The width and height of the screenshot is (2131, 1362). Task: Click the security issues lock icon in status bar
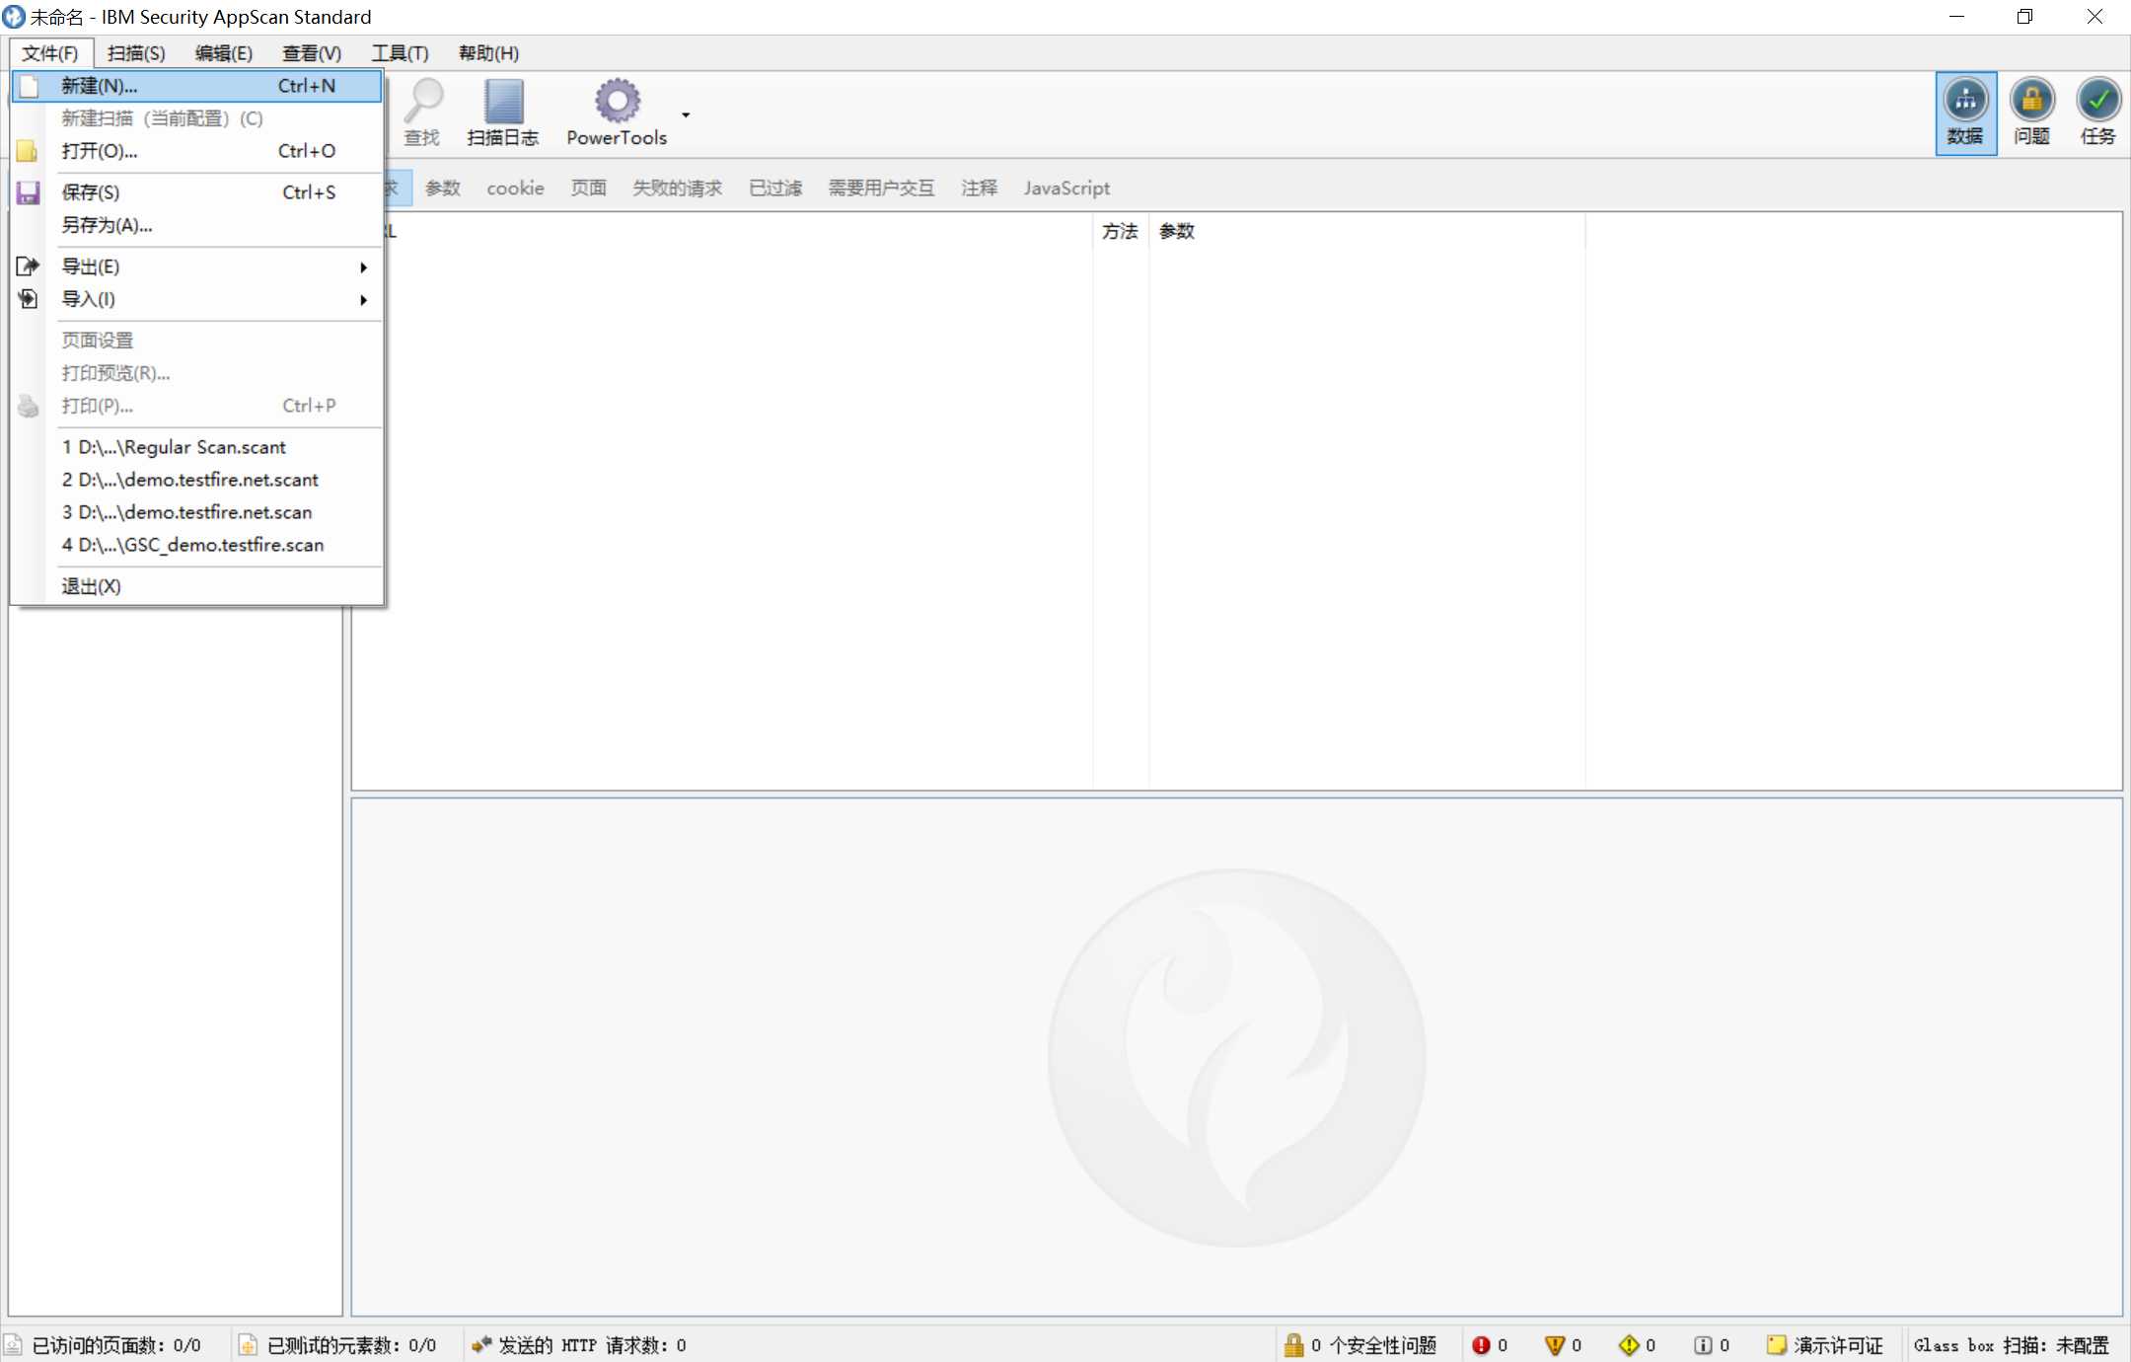(x=1293, y=1345)
